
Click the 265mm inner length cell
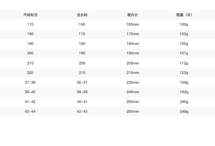point(133,112)
